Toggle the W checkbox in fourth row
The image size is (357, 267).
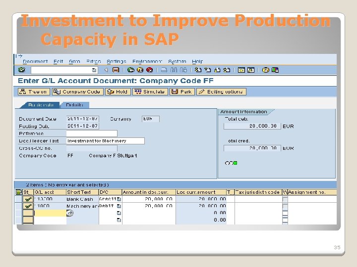[x=285, y=220]
